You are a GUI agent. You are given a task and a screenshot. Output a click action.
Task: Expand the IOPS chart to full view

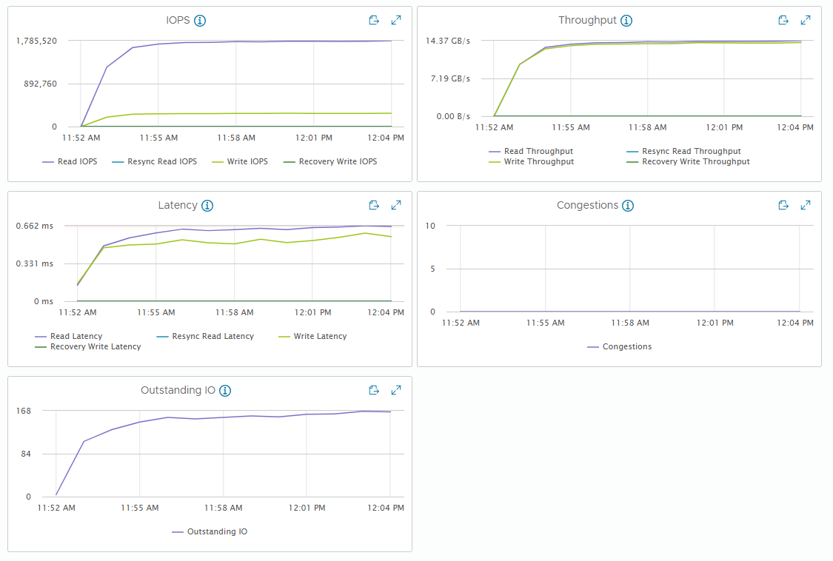coord(396,20)
